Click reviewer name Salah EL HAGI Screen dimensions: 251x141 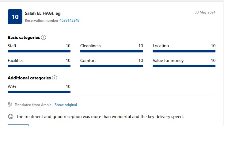click(39, 13)
